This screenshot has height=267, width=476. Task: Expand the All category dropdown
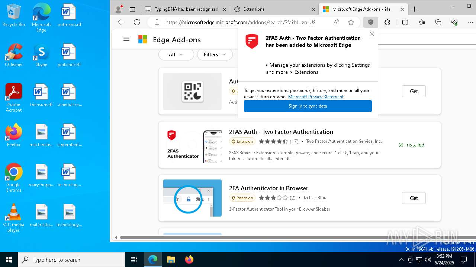176,55
